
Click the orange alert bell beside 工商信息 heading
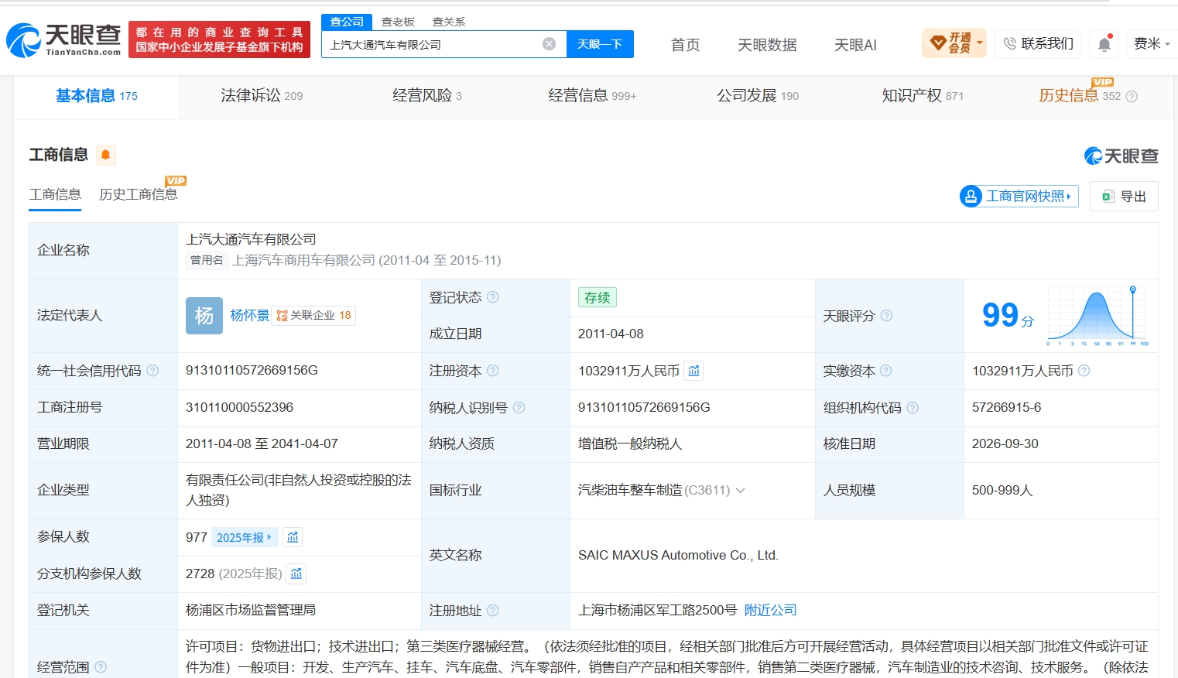coord(106,155)
